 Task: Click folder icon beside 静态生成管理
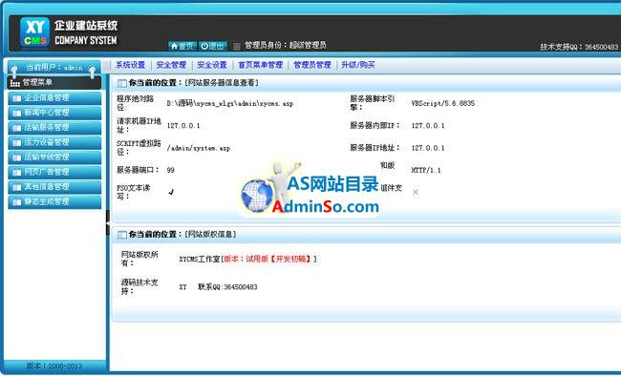pyautogui.click(x=16, y=202)
